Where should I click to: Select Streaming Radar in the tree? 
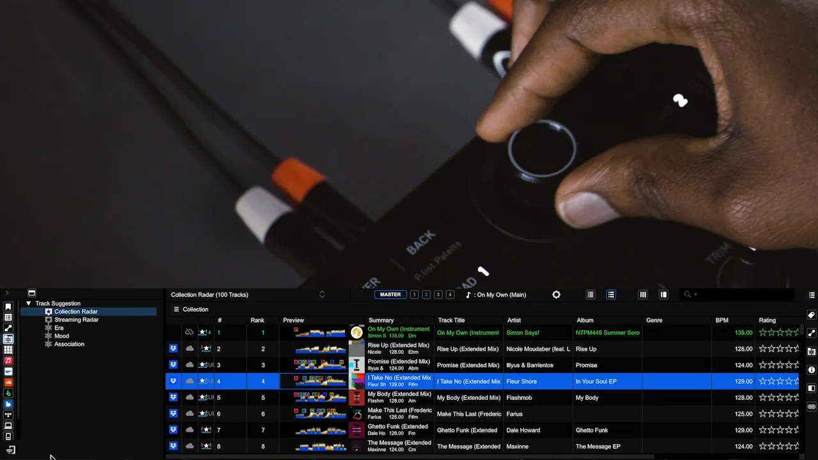tap(76, 320)
